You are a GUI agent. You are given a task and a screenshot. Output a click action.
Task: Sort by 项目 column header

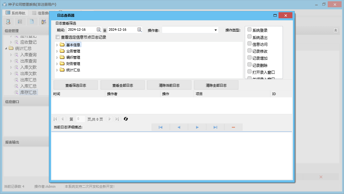tap(232, 94)
